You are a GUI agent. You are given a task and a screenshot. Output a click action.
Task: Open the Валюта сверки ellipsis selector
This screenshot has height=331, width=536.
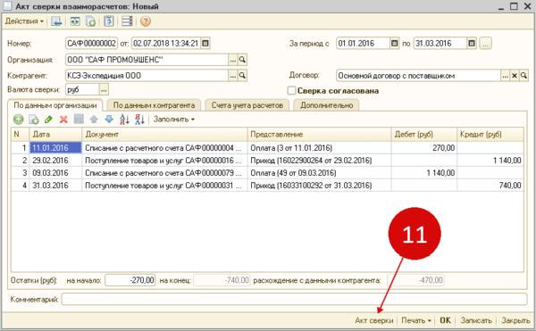[104, 90]
